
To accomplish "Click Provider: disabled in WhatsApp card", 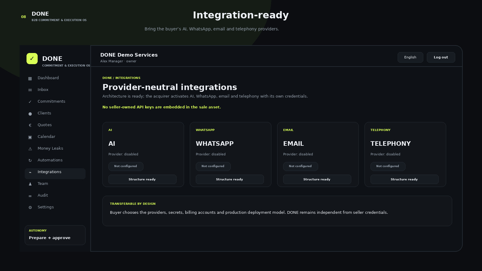I will tap(211, 154).
